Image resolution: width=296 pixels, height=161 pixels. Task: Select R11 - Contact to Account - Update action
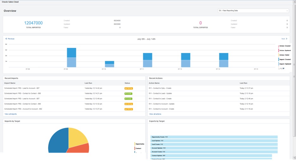162,104
